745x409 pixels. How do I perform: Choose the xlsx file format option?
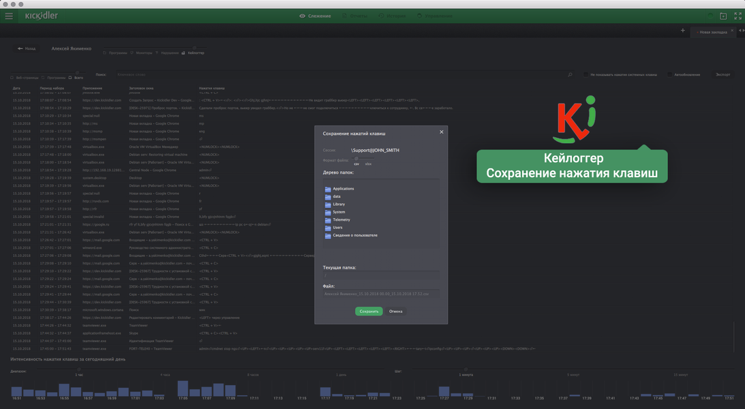[x=368, y=164]
